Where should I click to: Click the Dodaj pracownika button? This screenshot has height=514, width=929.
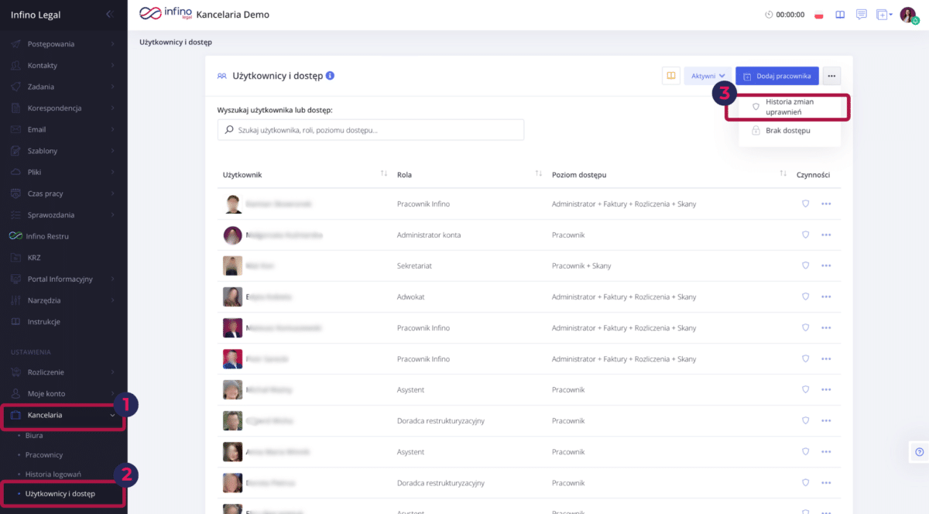pos(777,76)
